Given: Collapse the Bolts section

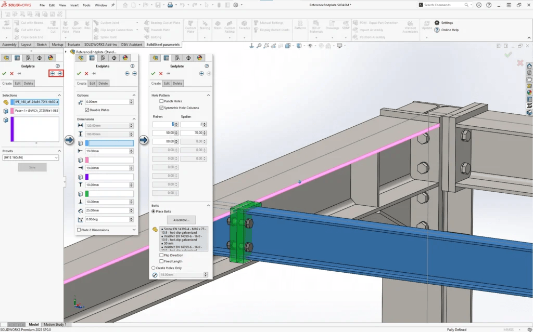Looking at the screenshot, I should [208, 206].
